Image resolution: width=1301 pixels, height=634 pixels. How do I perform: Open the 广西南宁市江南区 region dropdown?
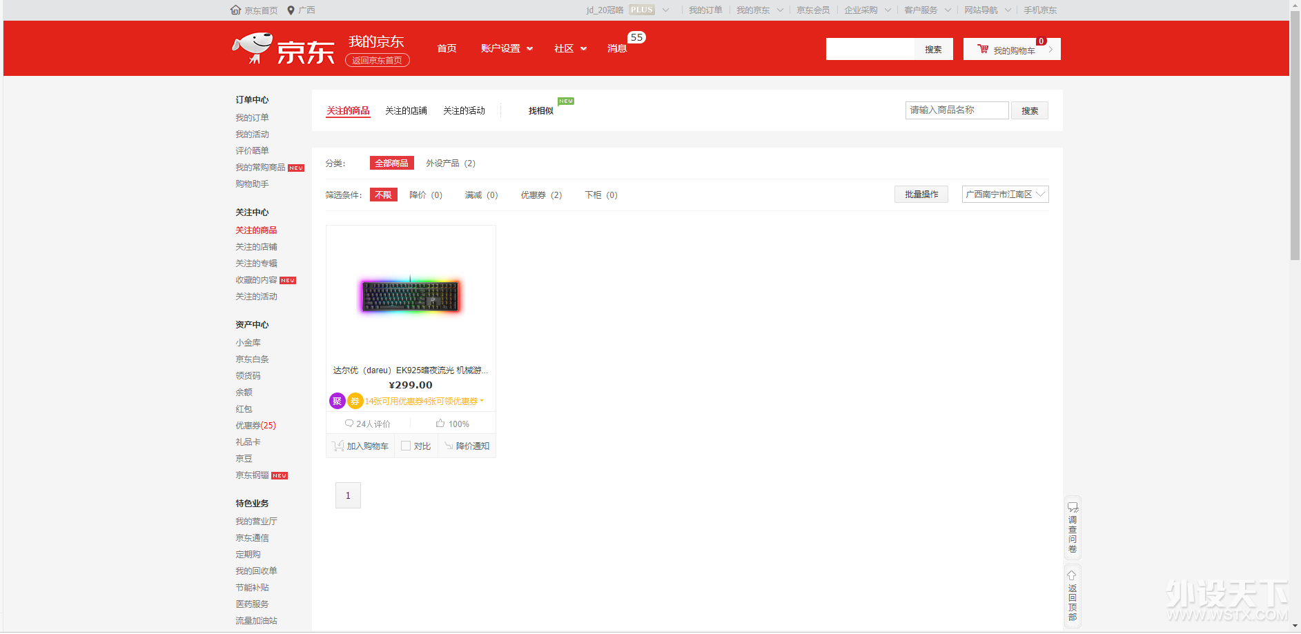pos(1005,195)
